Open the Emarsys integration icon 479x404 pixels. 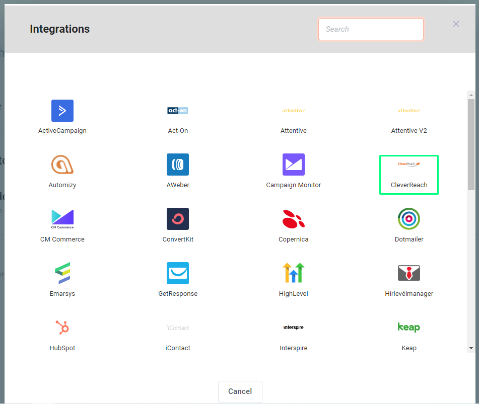(x=62, y=273)
